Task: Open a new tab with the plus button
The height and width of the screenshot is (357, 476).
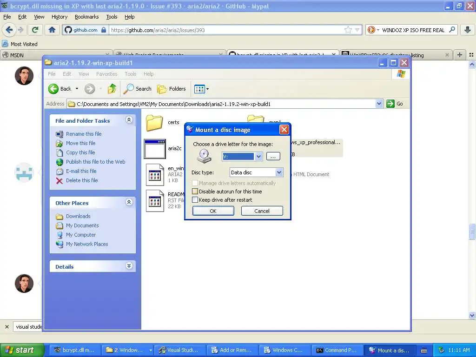Action: [460, 55]
